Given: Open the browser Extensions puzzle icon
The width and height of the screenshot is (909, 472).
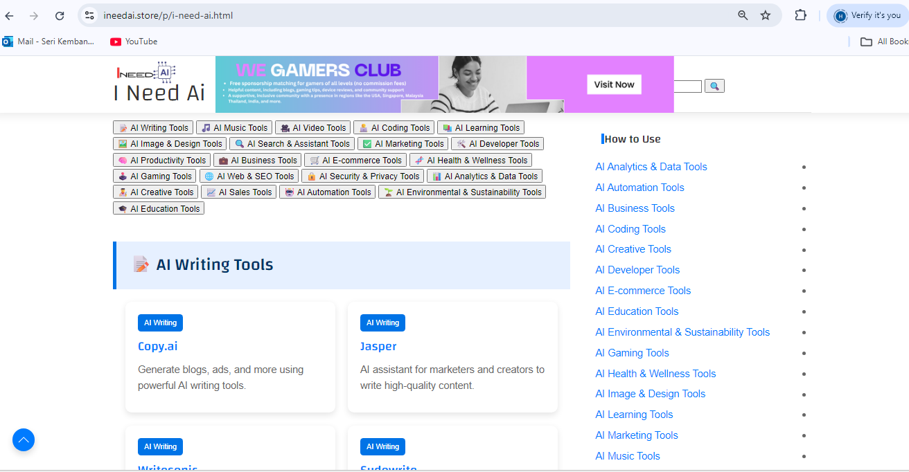Looking at the screenshot, I should [800, 15].
